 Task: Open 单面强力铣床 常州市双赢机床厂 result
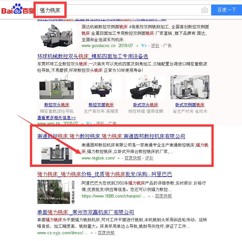pos(86,212)
